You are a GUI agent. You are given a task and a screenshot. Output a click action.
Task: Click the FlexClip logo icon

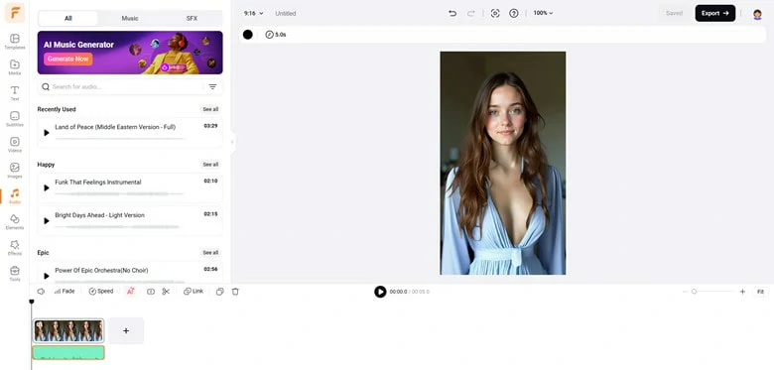pyautogui.click(x=15, y=13)
